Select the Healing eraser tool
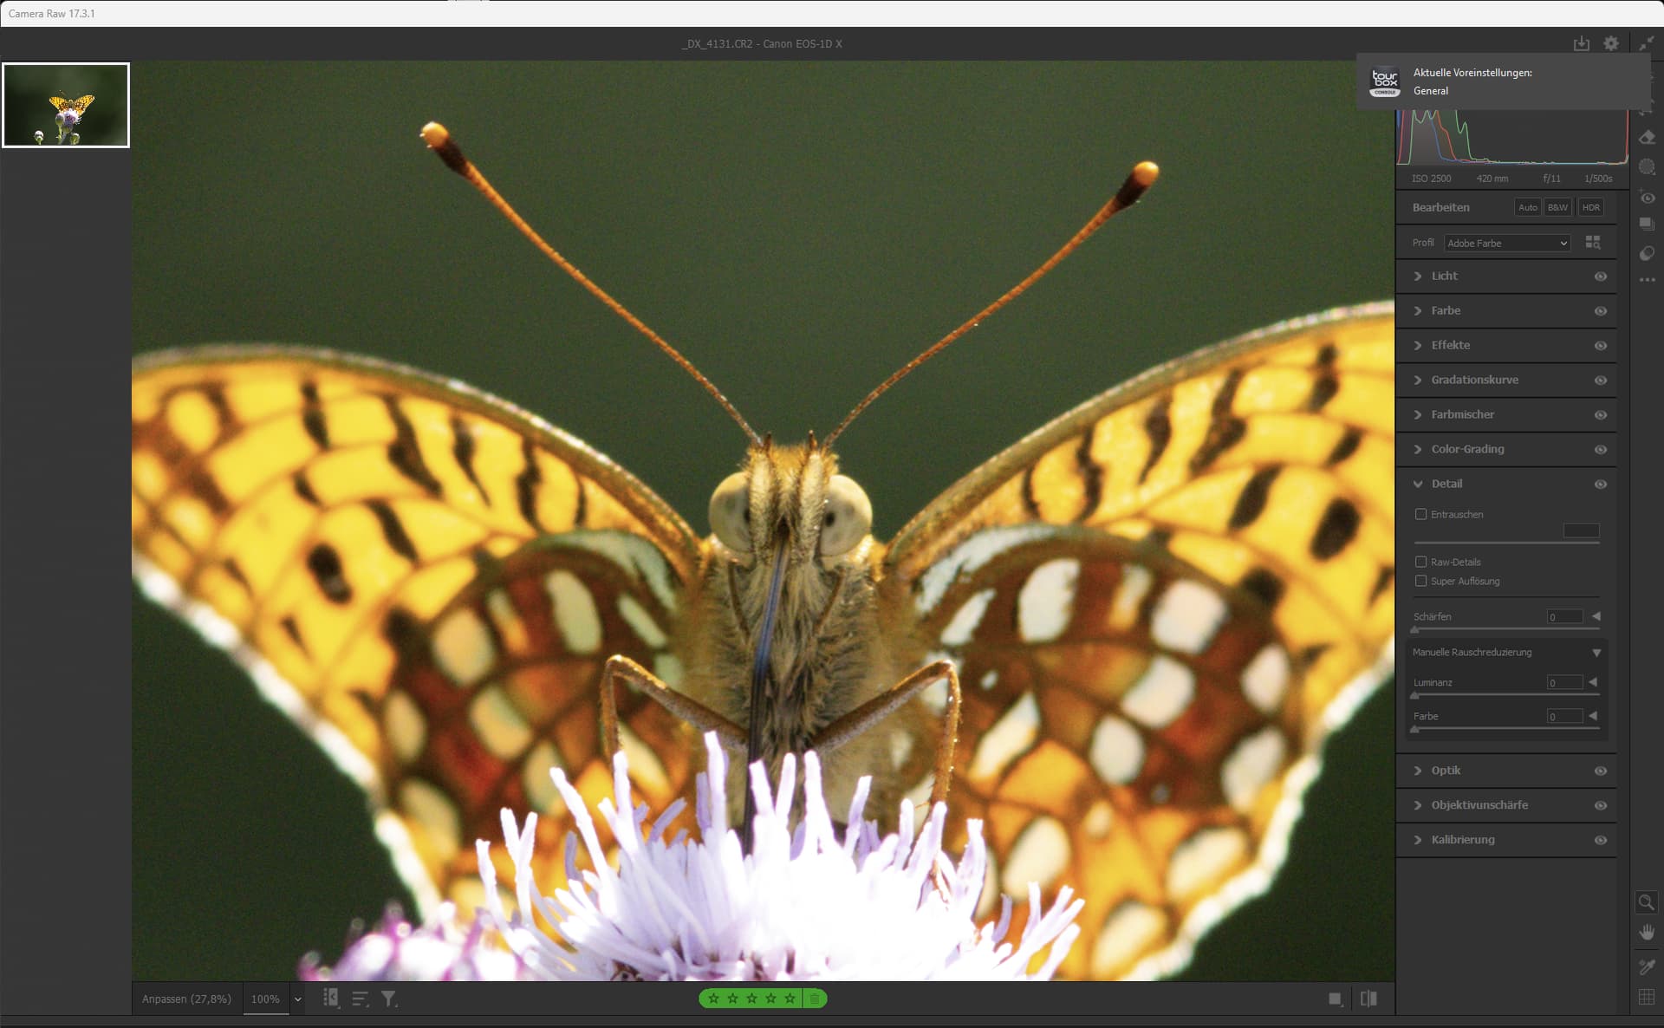 pyautogui.click(x=1648, y=138)
